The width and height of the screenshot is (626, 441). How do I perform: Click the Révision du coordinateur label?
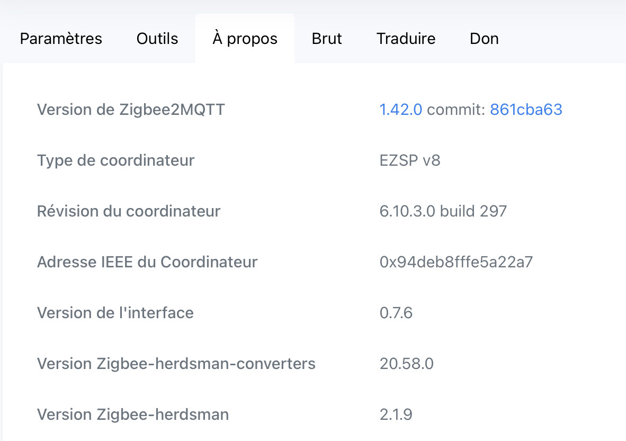[129, 211]
